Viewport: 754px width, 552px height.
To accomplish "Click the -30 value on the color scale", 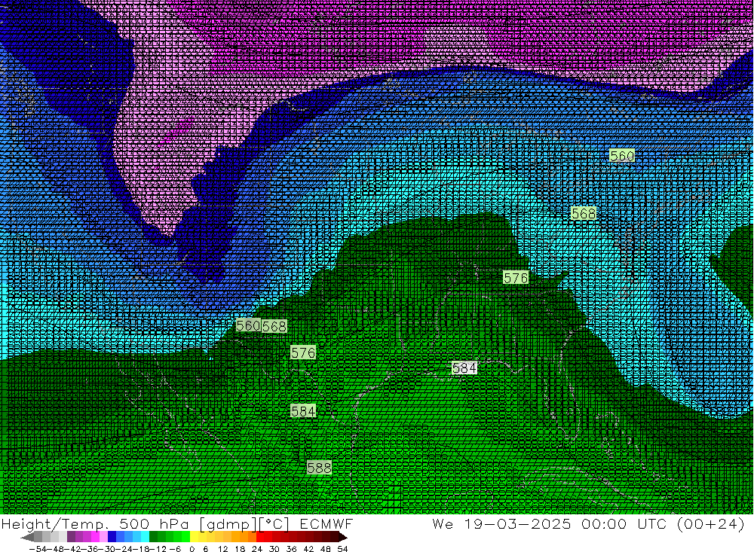I will point(106,549).
